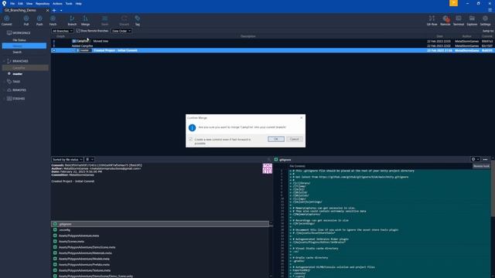Open the Help menu
495x278 pixels.
pos(78,4)
